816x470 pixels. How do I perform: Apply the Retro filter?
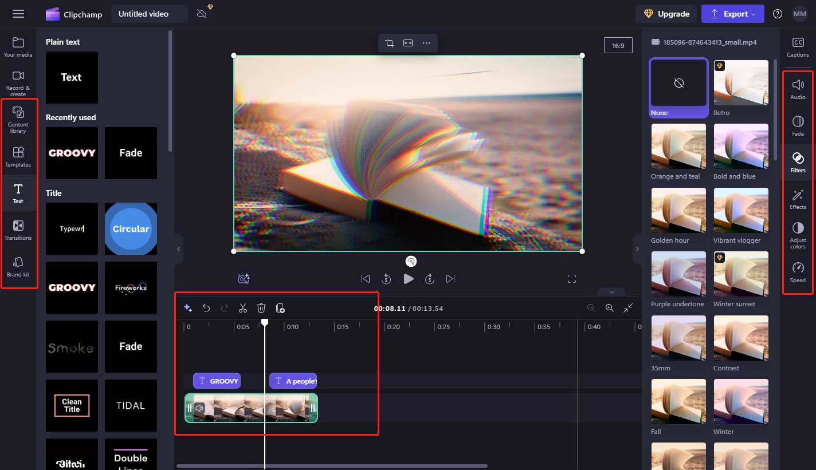741,88
